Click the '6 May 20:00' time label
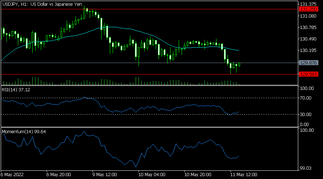The image size is (323, 179). tap(59, 175)
